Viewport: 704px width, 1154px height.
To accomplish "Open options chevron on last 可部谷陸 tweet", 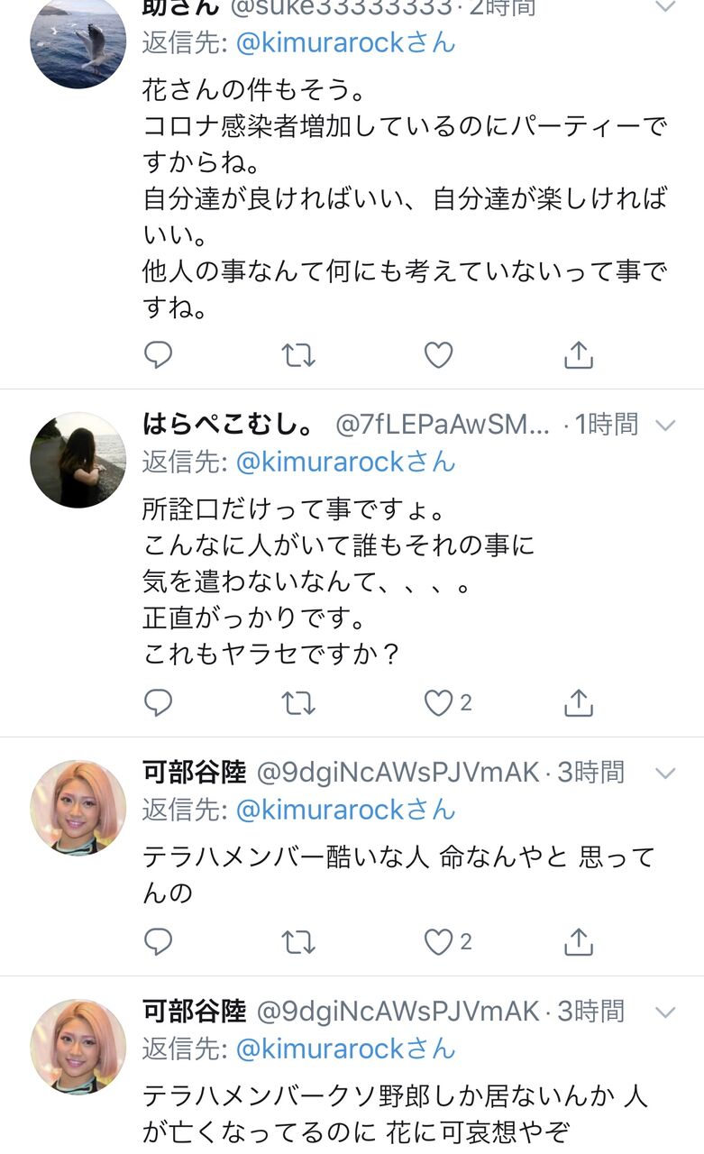I will pyautogui.click(x=664, y=1012).
